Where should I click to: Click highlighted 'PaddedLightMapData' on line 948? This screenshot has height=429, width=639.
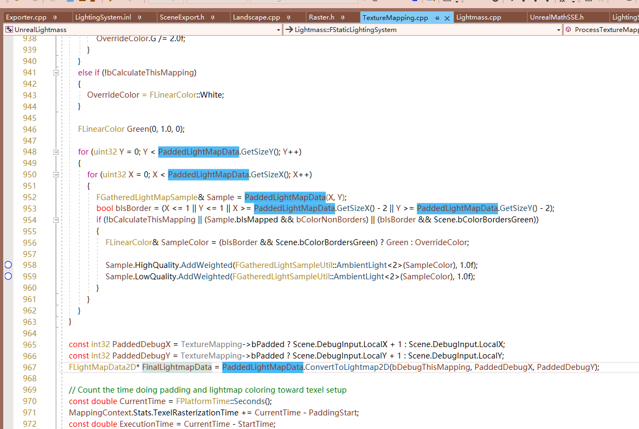tap(198, 152)
